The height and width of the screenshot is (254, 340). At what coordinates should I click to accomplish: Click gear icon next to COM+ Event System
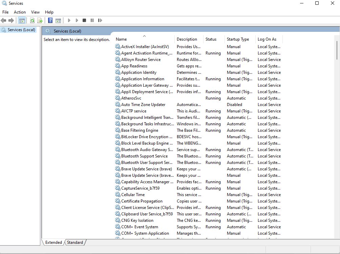(118, 227)
